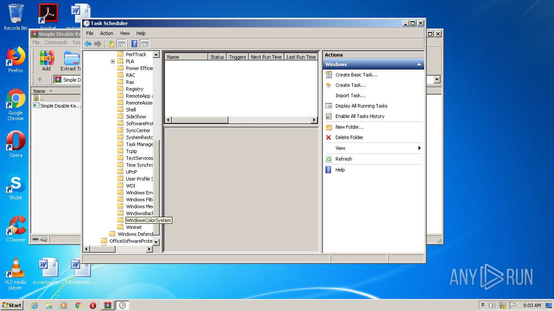Click the New Folder icon in Actions
The width and height of the screenshot is (554, 311).
329,127
